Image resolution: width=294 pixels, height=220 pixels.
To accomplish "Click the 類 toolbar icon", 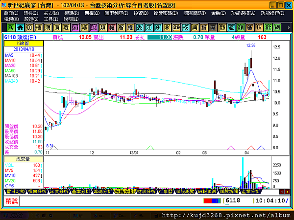I will point(102,28).
